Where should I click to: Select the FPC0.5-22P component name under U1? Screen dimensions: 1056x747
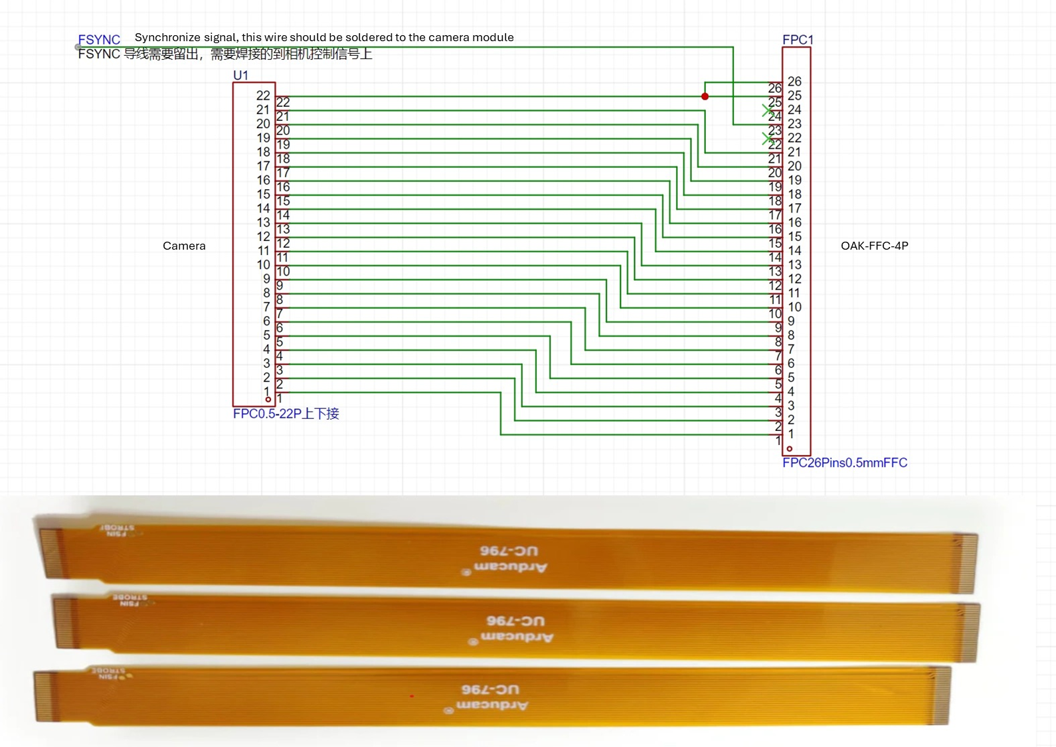286,414
